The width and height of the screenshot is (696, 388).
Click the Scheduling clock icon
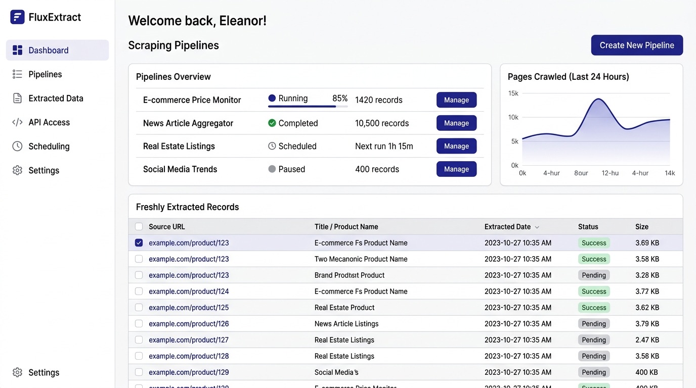(x=17, y=147)
